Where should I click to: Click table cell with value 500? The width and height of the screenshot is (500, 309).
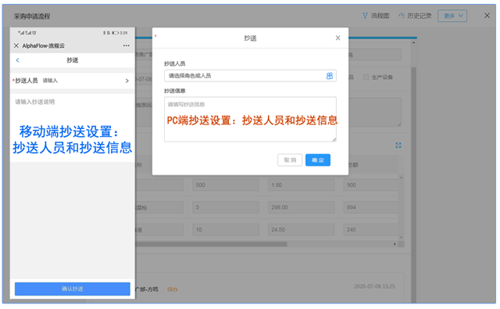(226, 185)
